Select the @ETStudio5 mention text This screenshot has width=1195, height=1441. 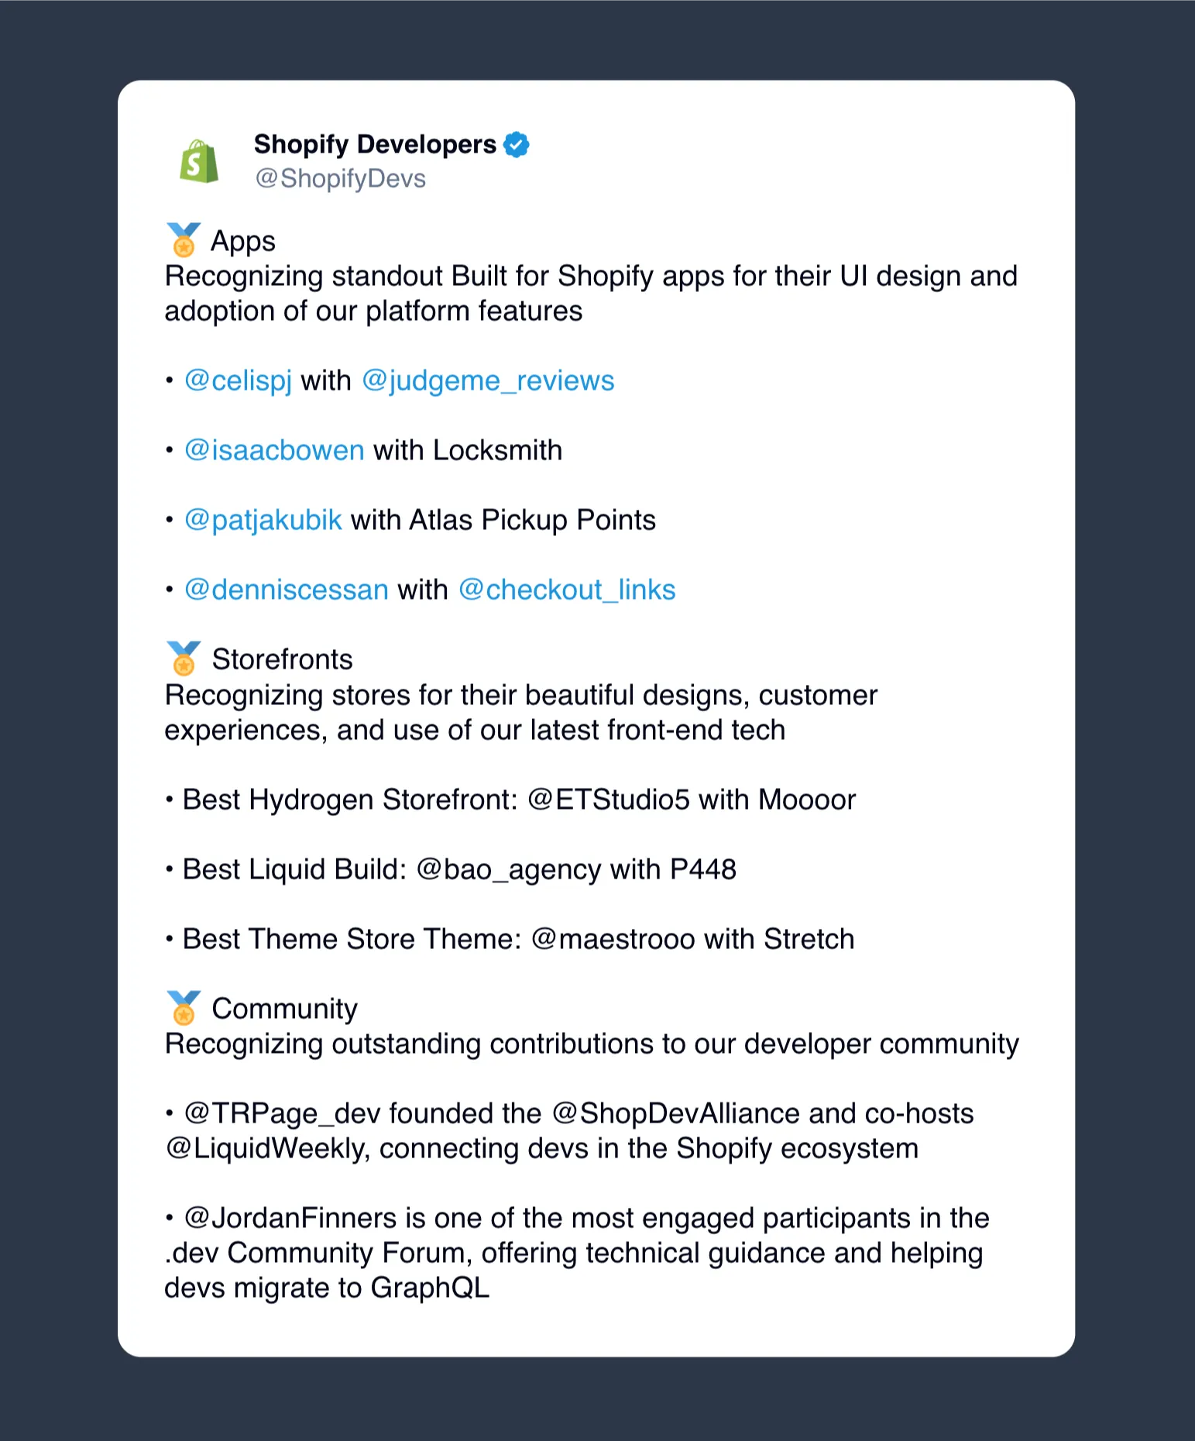[x=608, y=800]
